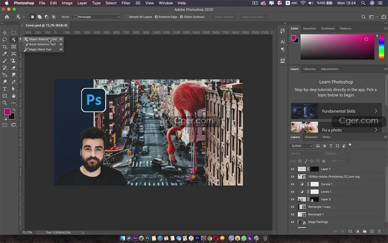Click the Home icon in options bar

tap(7, 17)
